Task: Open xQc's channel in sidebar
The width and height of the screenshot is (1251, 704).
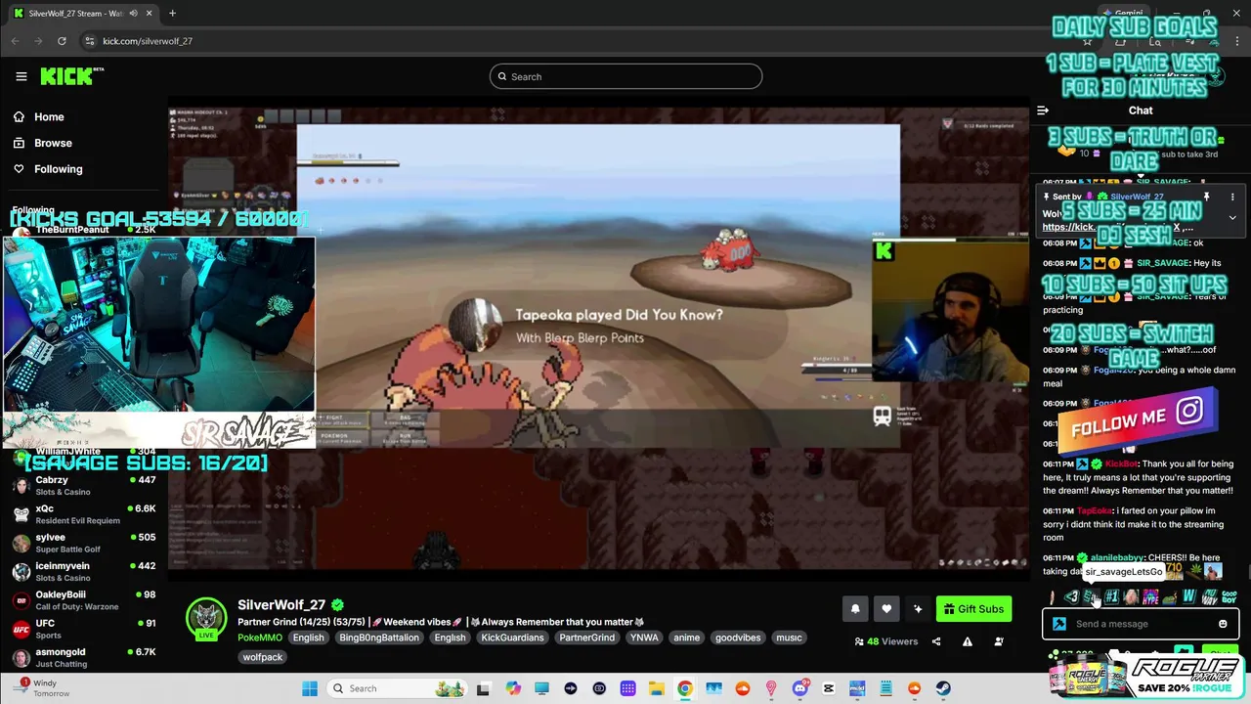Action: coord(84,514)
